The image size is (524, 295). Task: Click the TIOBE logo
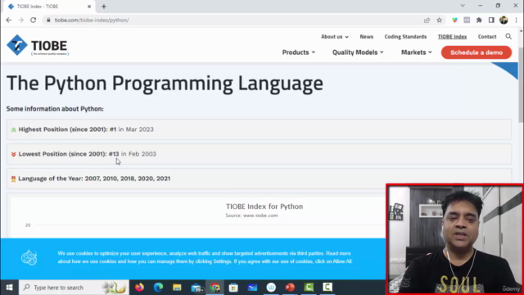38,45
